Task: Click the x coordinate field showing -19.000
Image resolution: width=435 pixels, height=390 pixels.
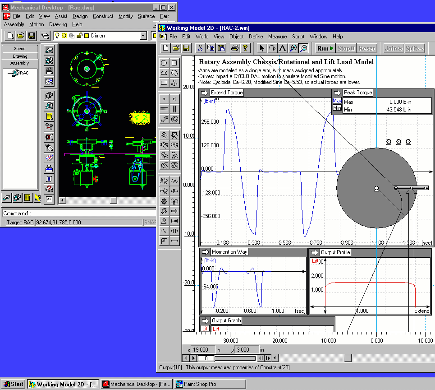Action: pyautogui.click(x=203, y=350)
